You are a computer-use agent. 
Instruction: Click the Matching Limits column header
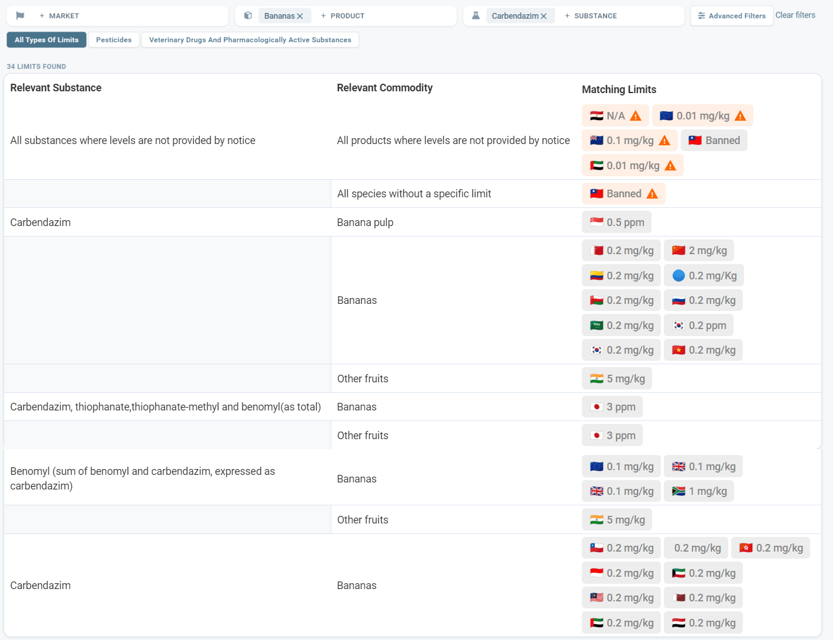coord(619,90)
